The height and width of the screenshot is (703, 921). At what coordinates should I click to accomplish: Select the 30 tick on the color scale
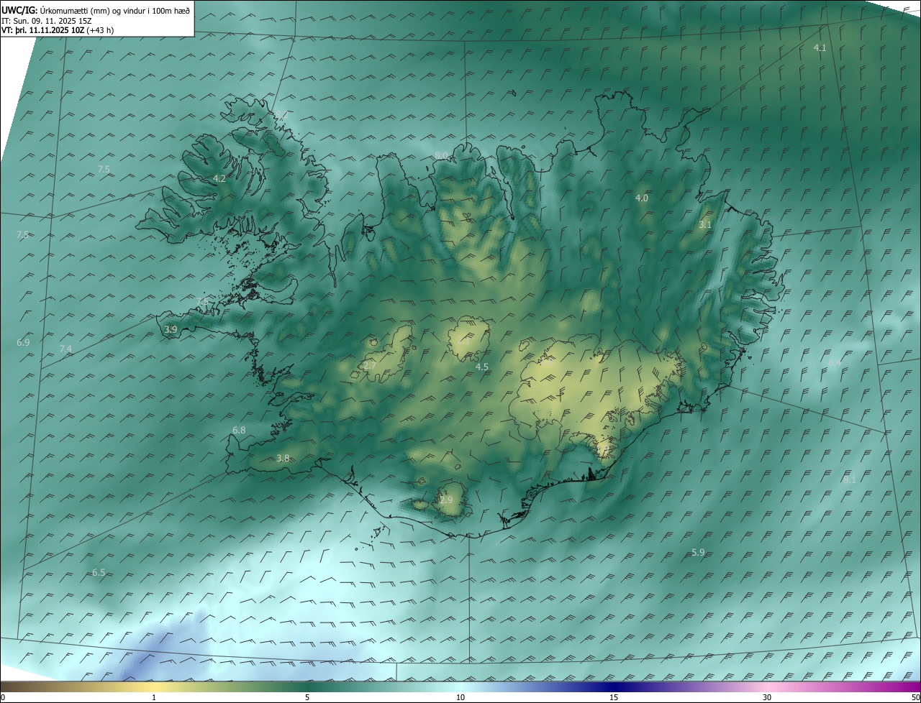point(767,697)
